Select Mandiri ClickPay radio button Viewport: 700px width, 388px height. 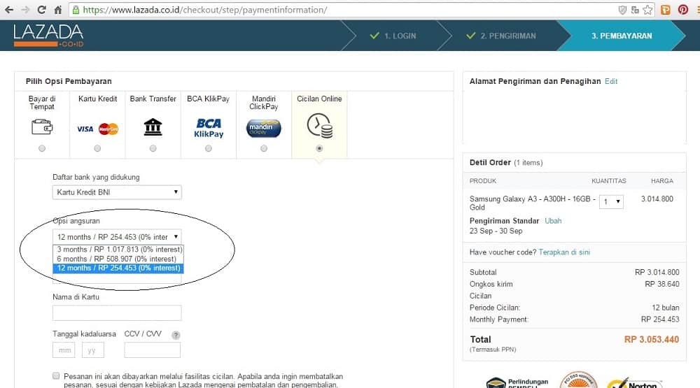(x=263, y=148)
